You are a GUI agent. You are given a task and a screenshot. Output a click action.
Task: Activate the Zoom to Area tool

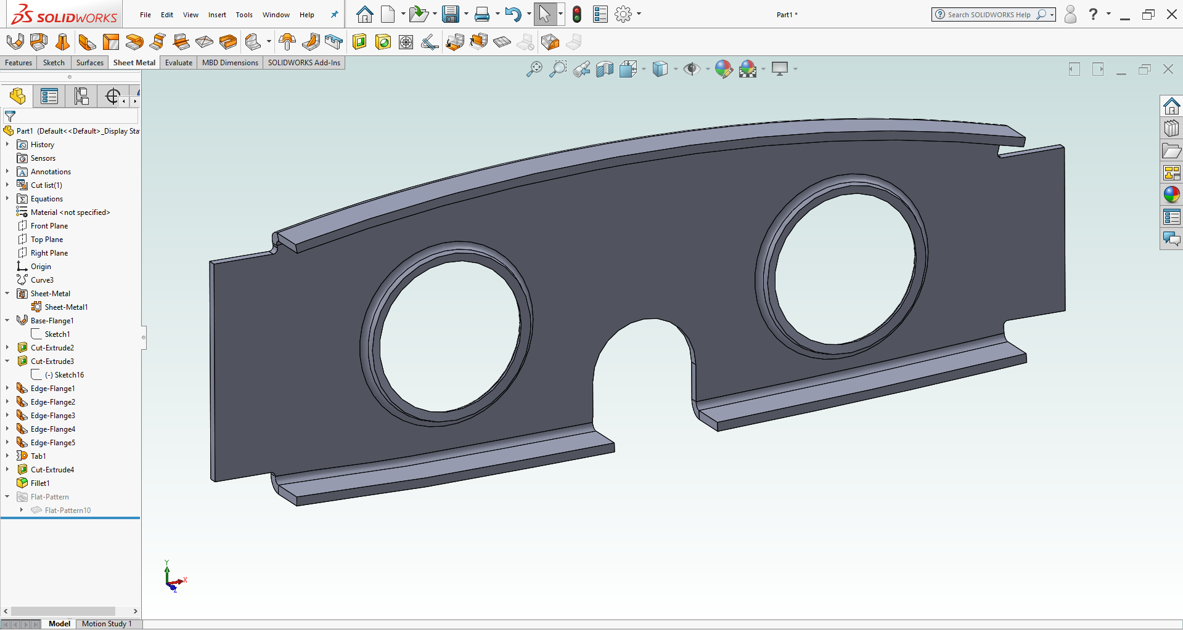click(557, 69)
